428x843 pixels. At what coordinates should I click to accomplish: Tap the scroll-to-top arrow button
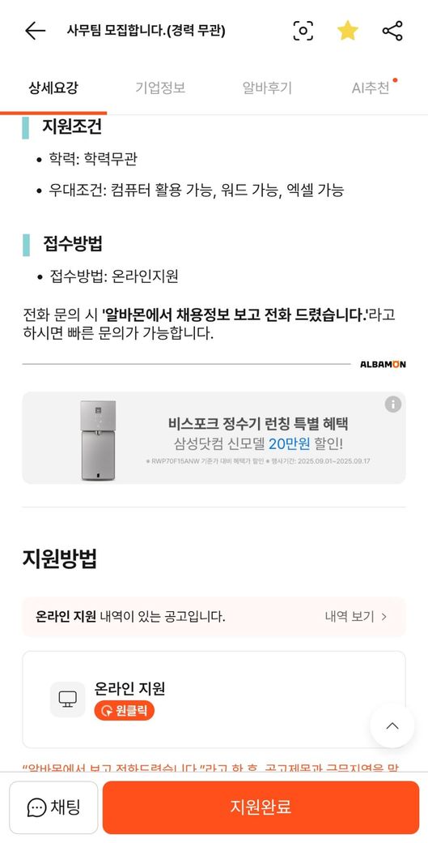392,725
